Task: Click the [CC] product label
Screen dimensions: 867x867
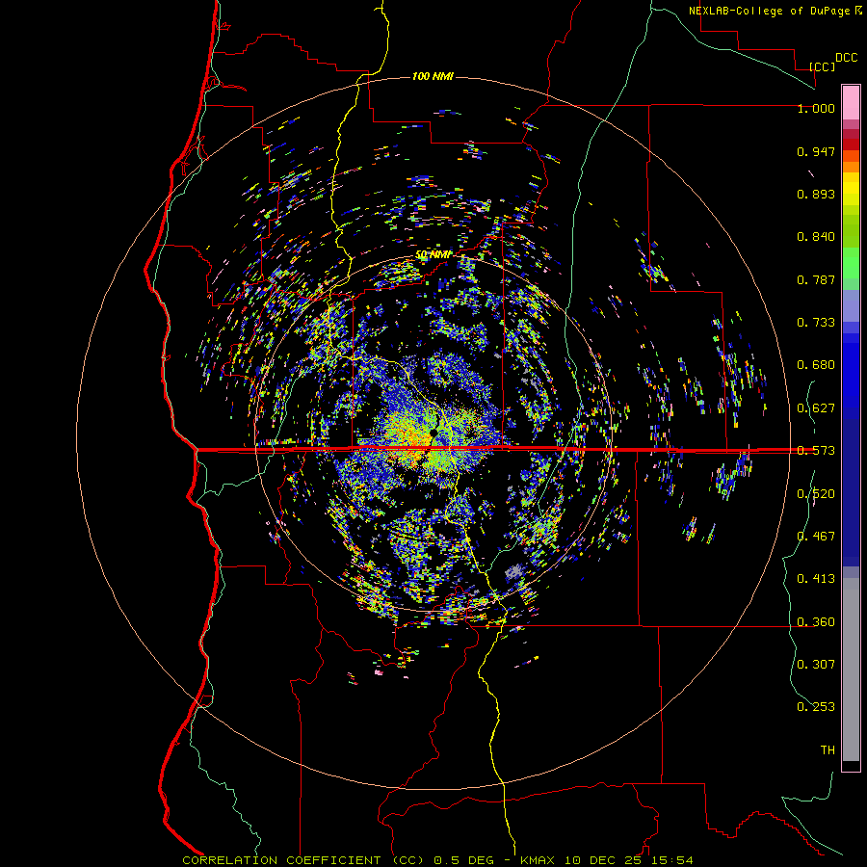Action: [823, 66]
